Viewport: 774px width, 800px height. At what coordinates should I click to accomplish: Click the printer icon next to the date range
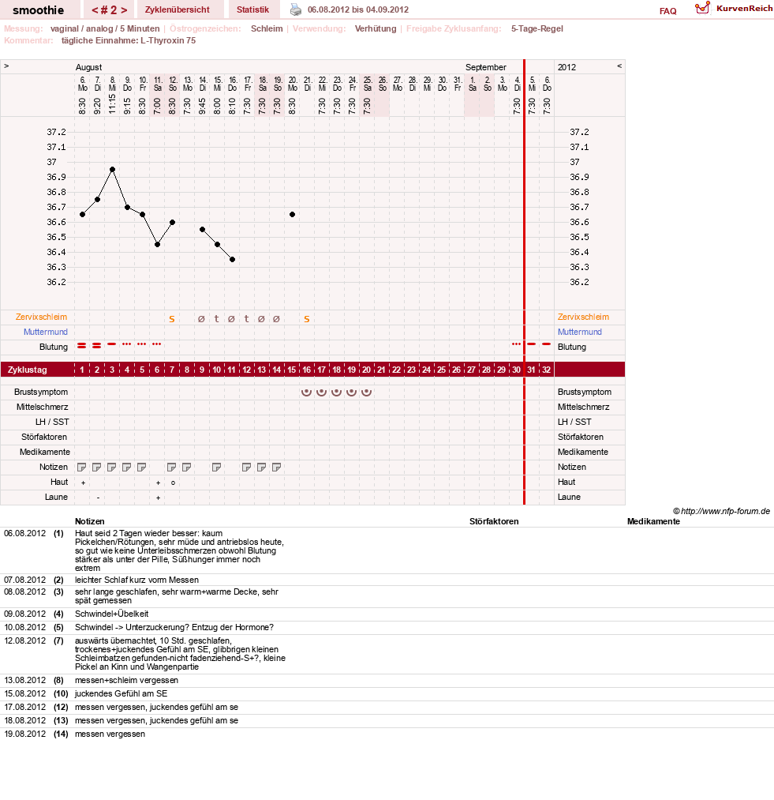tap(296, 9)
